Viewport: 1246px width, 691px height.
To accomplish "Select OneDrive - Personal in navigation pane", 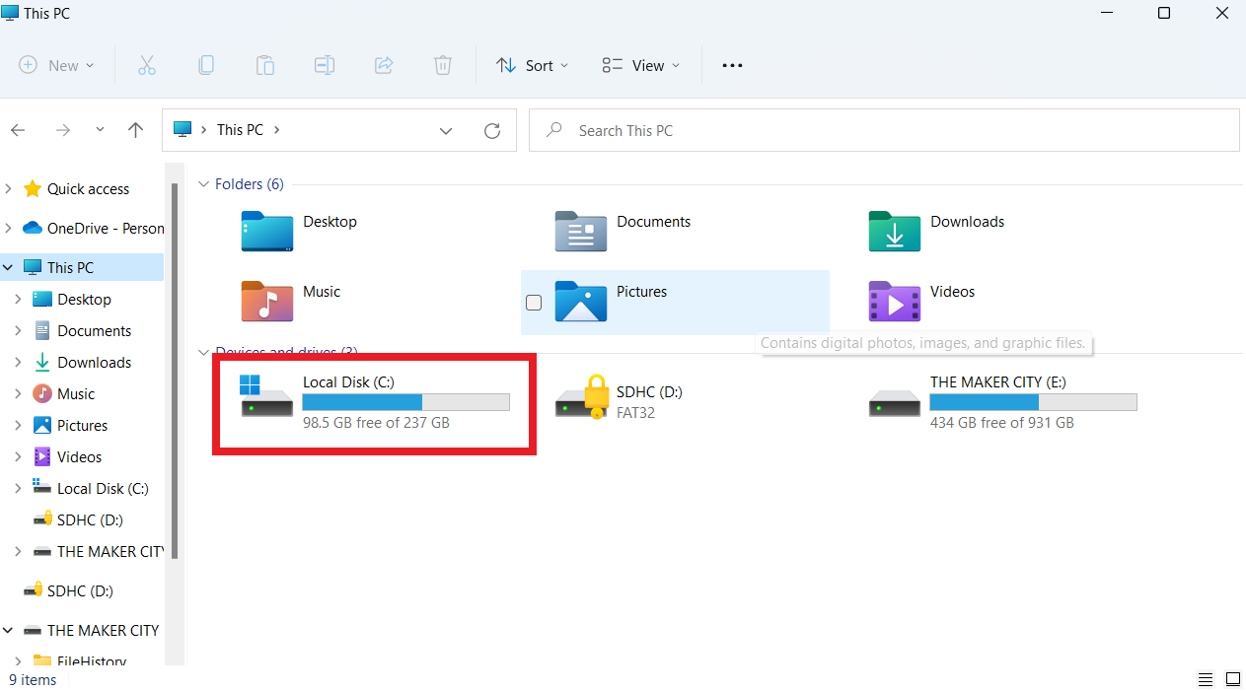I will pos(93,229).
